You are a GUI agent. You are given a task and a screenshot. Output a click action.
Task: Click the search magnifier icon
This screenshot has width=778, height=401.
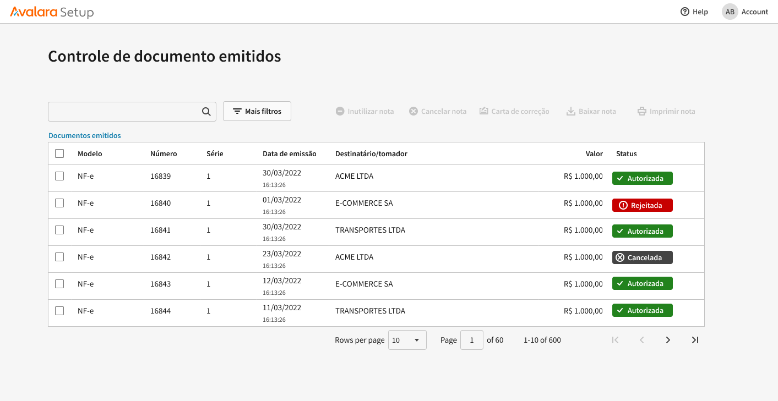click(206, 112)
